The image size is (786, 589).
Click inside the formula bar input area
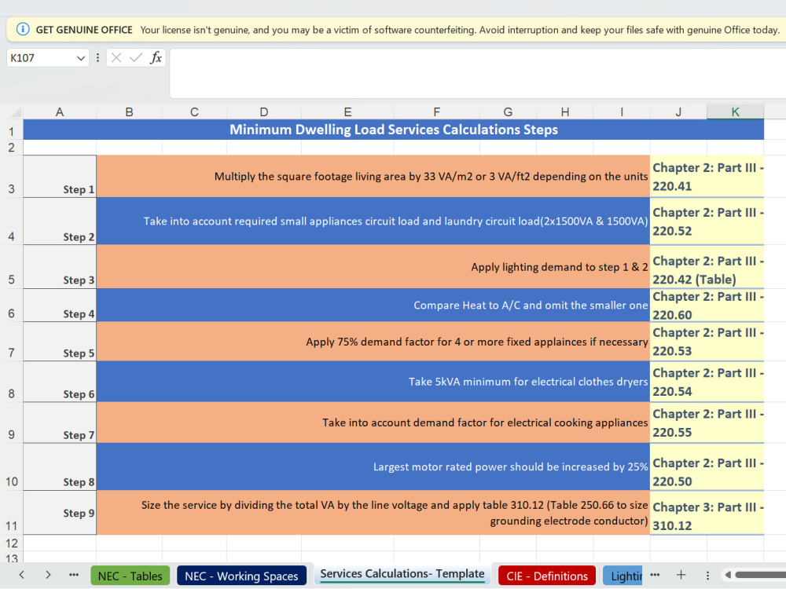click(x=478, y=73)
